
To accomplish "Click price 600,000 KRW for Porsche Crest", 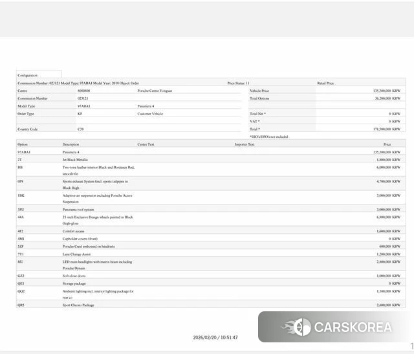I will tap(389, 247).
